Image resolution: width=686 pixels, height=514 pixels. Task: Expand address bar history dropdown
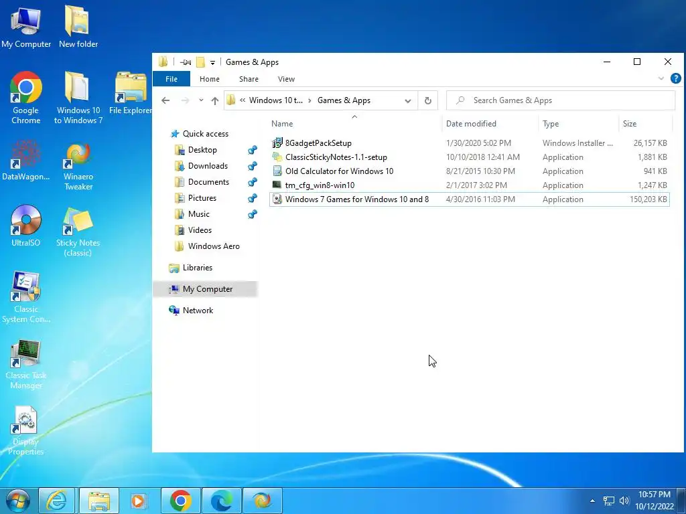click(408, 100)
